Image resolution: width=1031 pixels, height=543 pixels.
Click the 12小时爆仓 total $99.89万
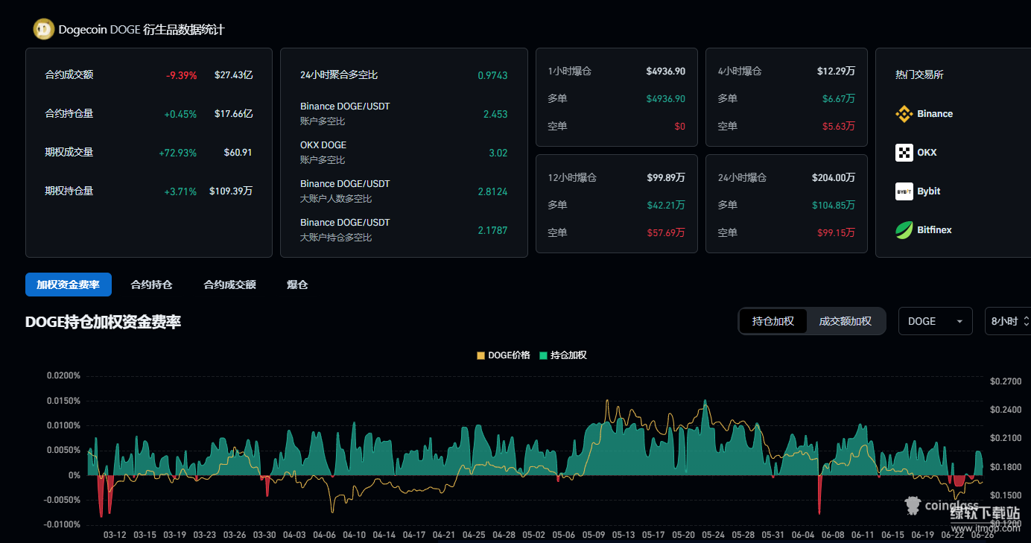coord(666,178)
